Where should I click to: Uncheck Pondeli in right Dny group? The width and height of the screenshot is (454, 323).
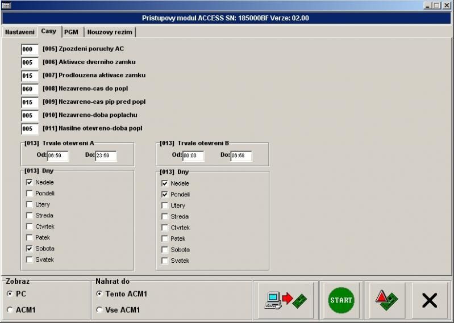point(165,194)
